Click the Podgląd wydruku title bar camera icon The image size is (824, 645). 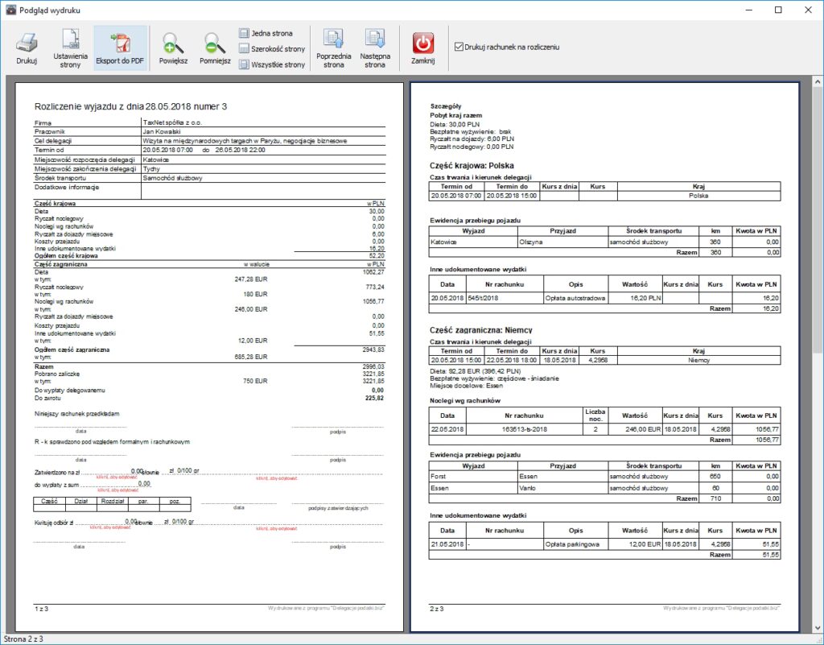pyautogui.click(x=10, y=10)
